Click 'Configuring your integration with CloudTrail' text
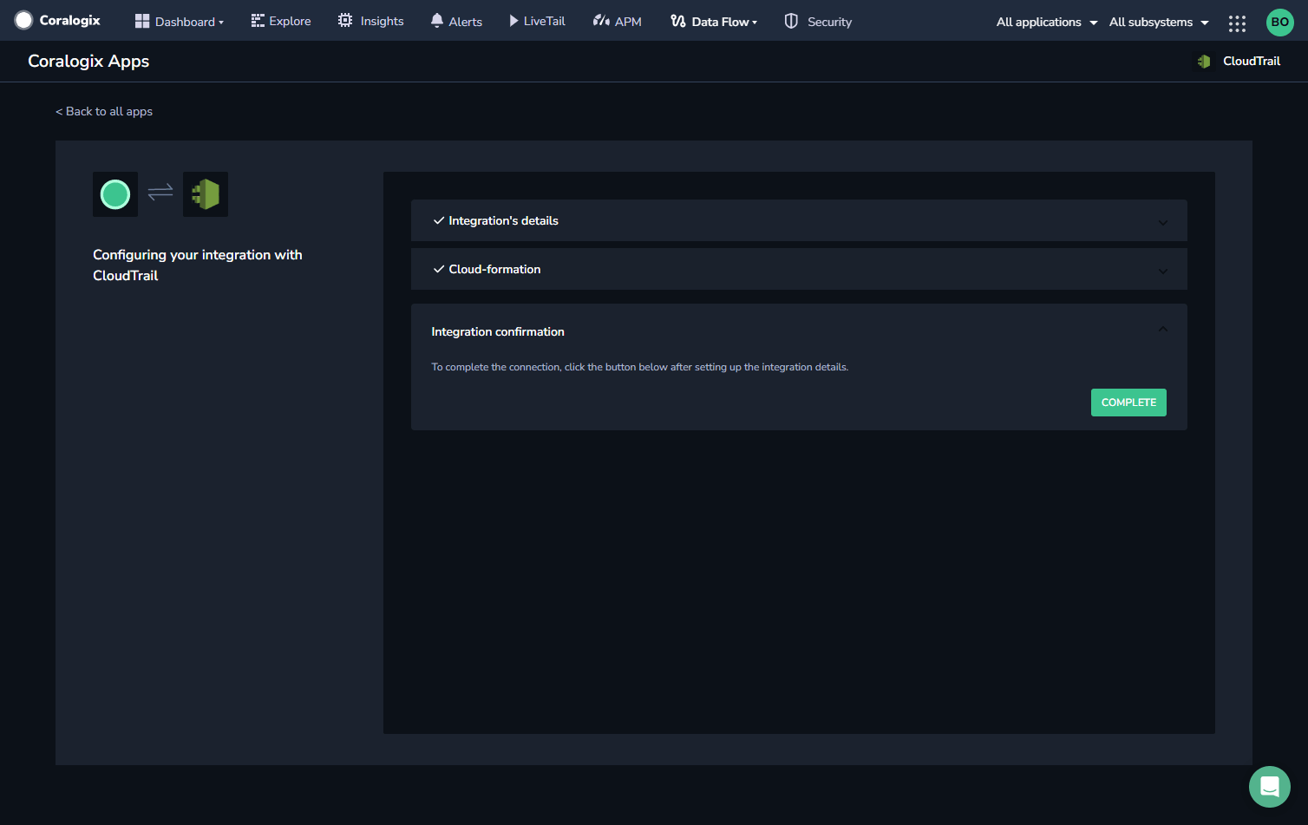Viewport: 1308px width, 825px height. point(198,265)
